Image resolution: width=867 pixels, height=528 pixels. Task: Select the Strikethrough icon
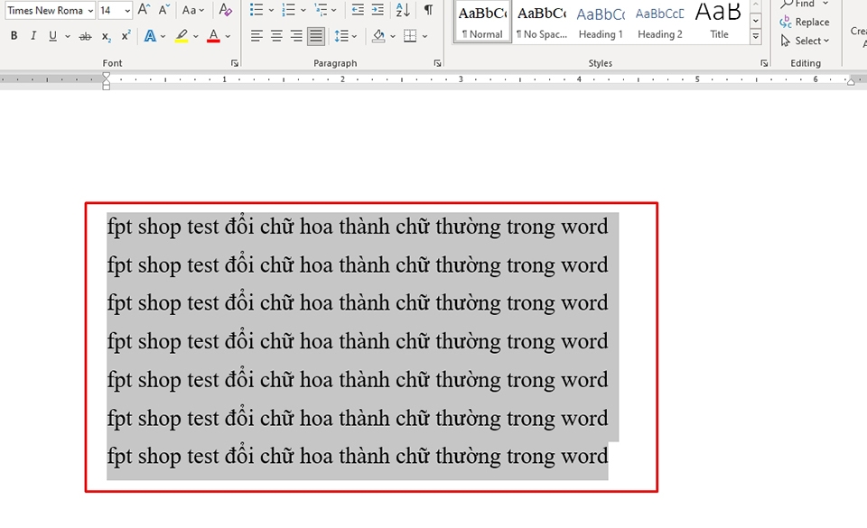coord(86,35)
